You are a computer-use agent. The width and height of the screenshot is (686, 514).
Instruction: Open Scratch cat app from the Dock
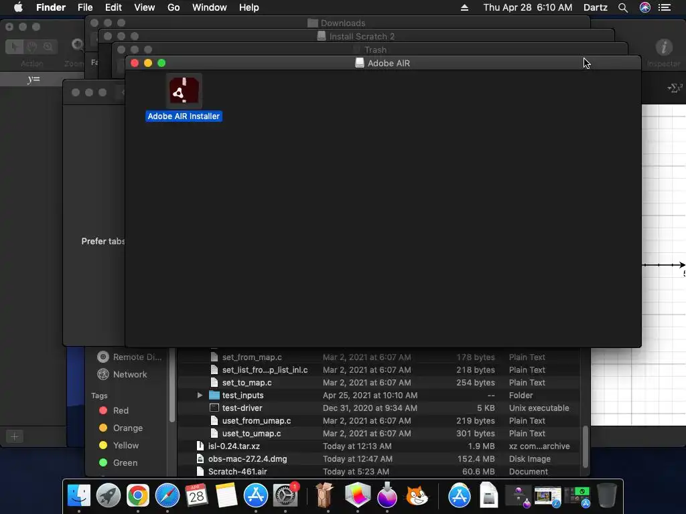point(417,496)
